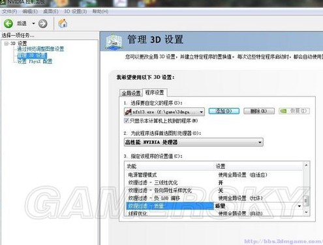The image size is (323, 245).
Task: Click the 添加 button
Action: pos(224,111)
